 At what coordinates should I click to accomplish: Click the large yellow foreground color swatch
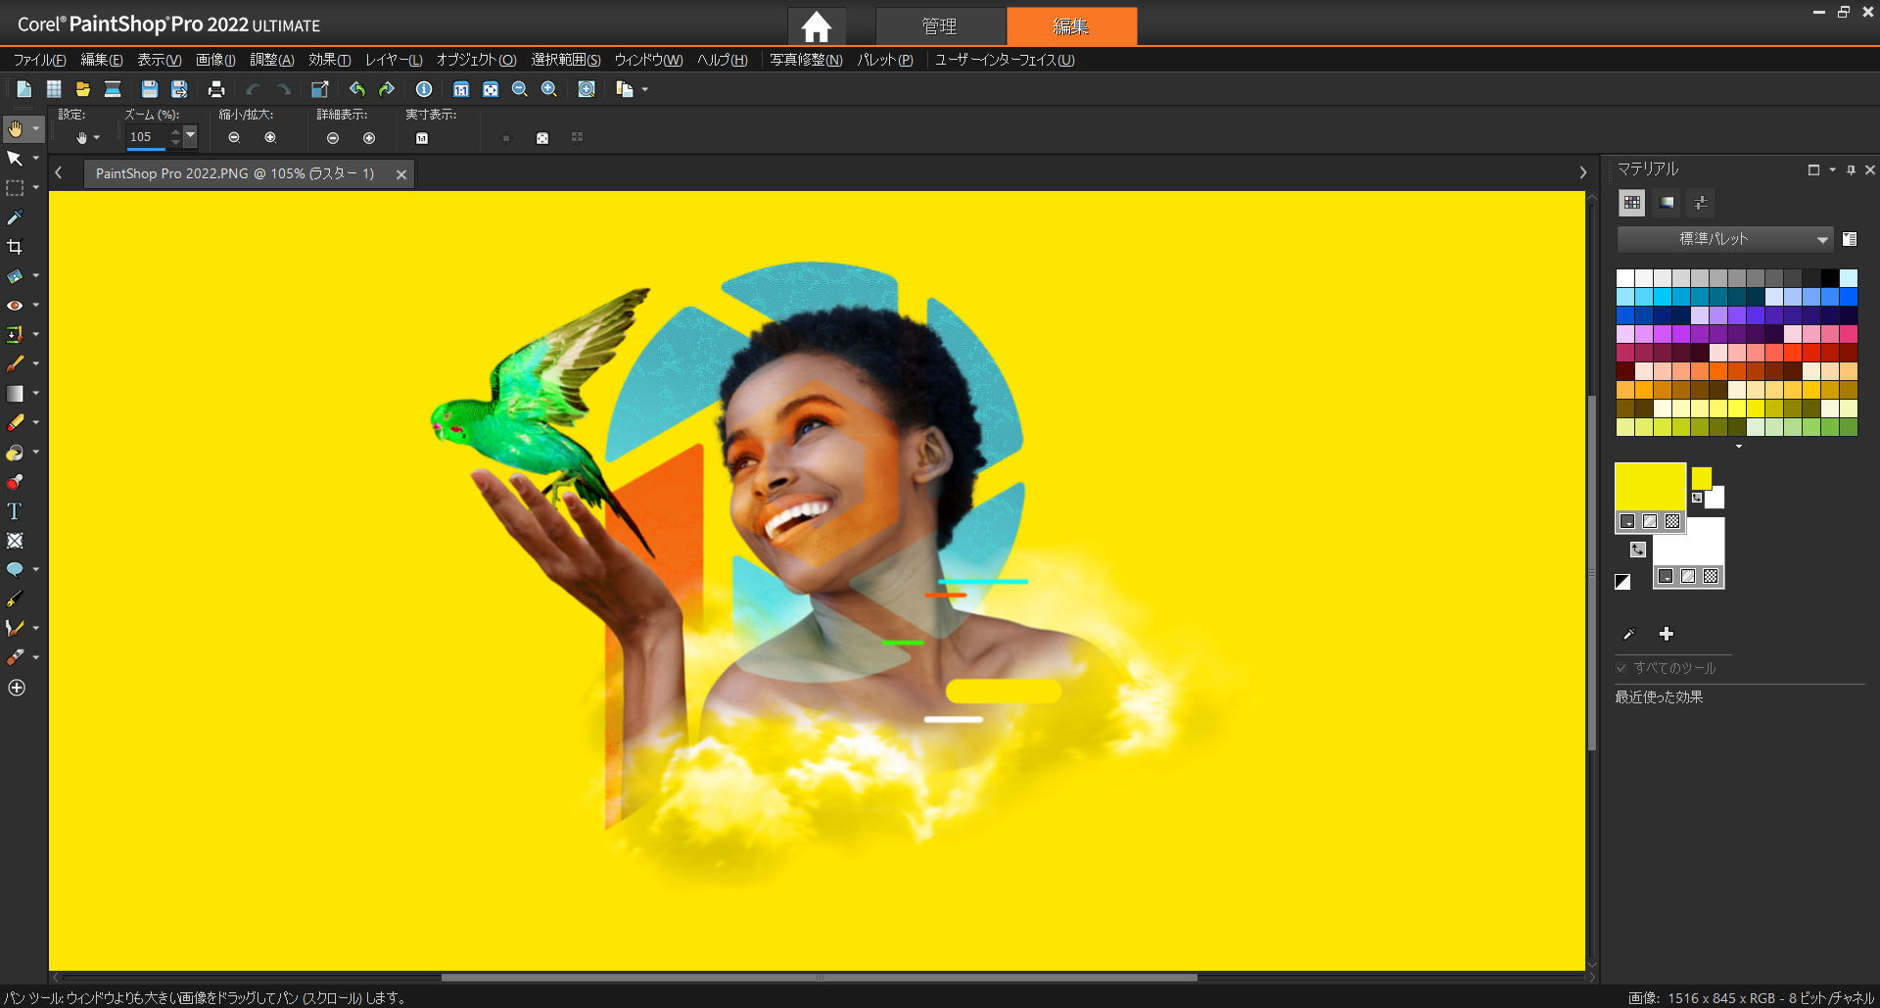click(1649, 487)
